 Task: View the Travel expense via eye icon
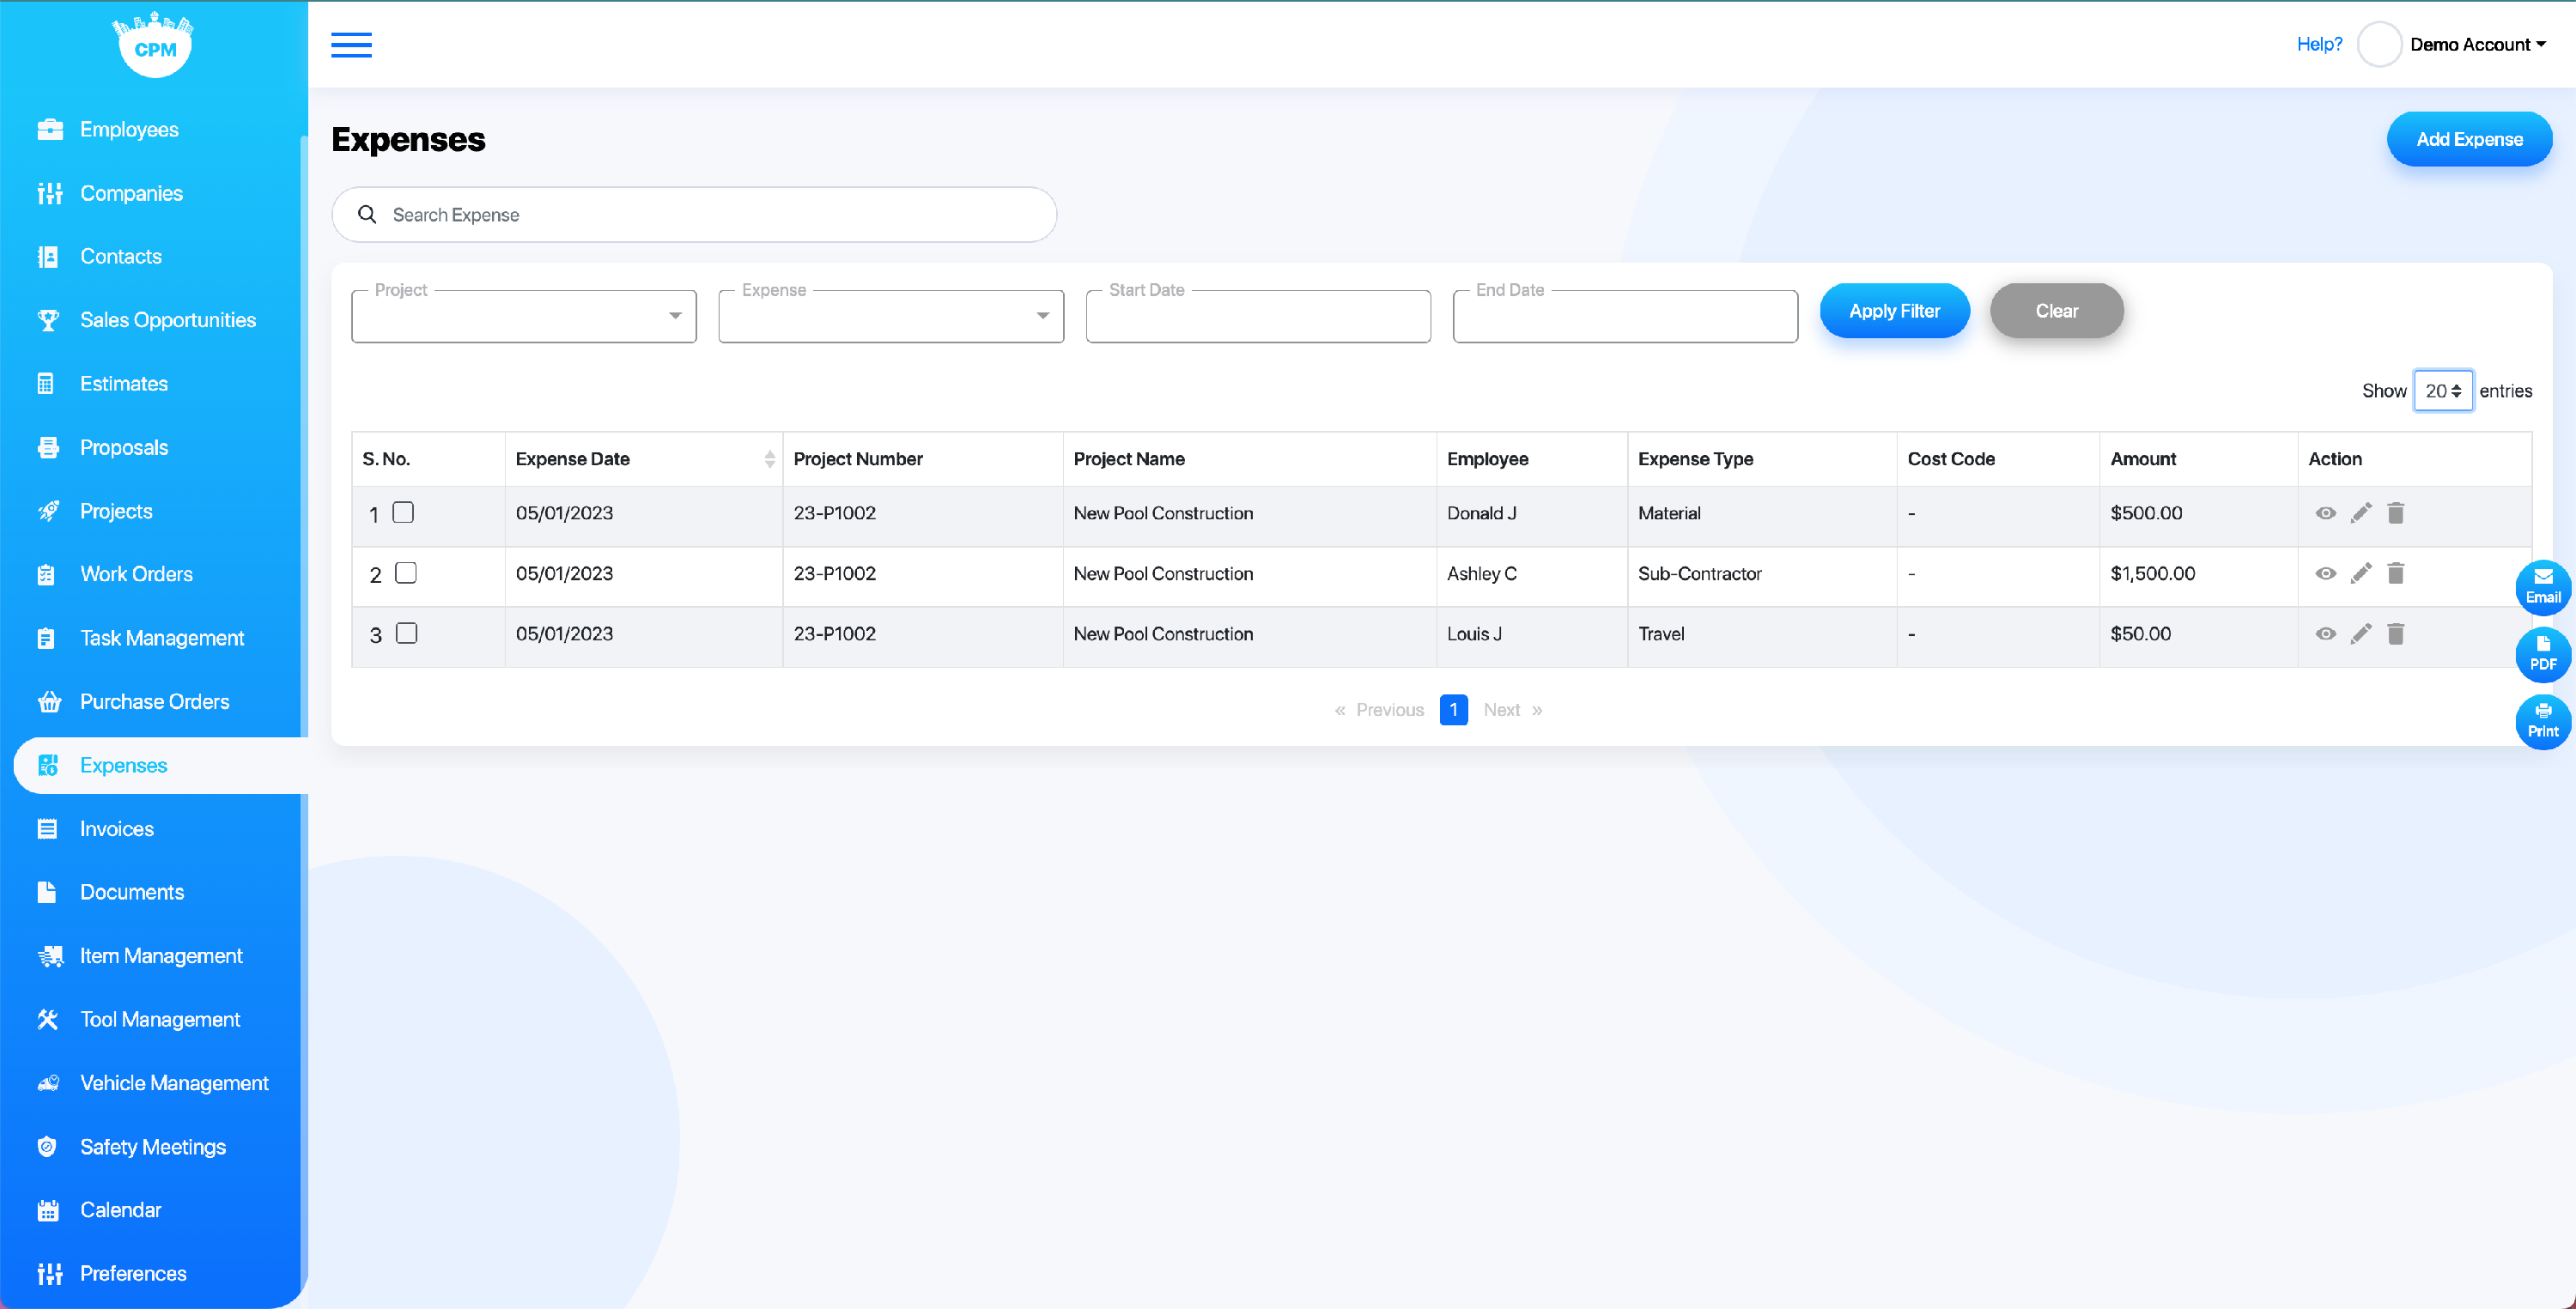pyautogui.click(x=2326, y=633)
